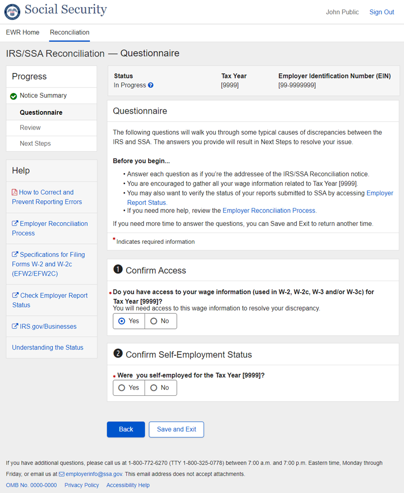The height and width of the screenshot is (493, 404).
Task: Open the EWR Home tab
Action: tap(22, 32)
